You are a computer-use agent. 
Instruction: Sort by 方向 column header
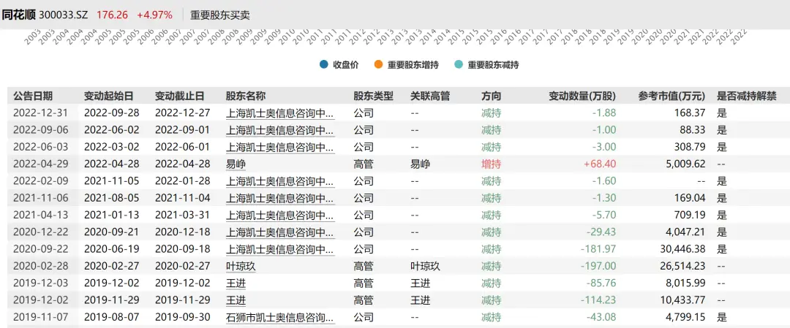[492, 96]
